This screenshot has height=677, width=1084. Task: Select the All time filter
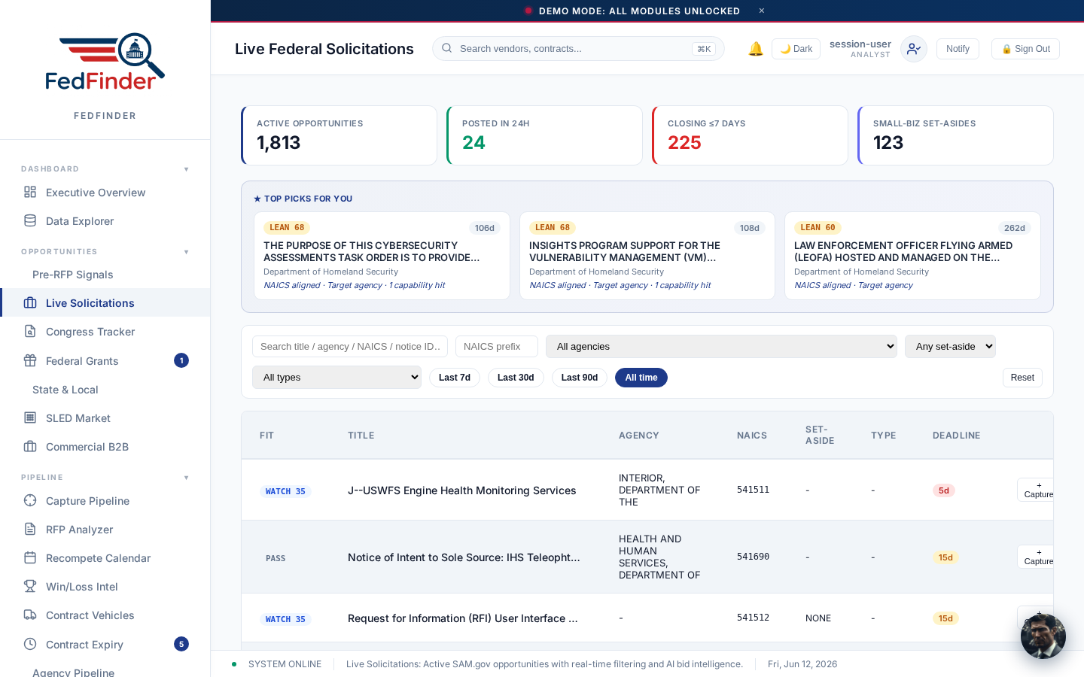[x=641, y=378]
